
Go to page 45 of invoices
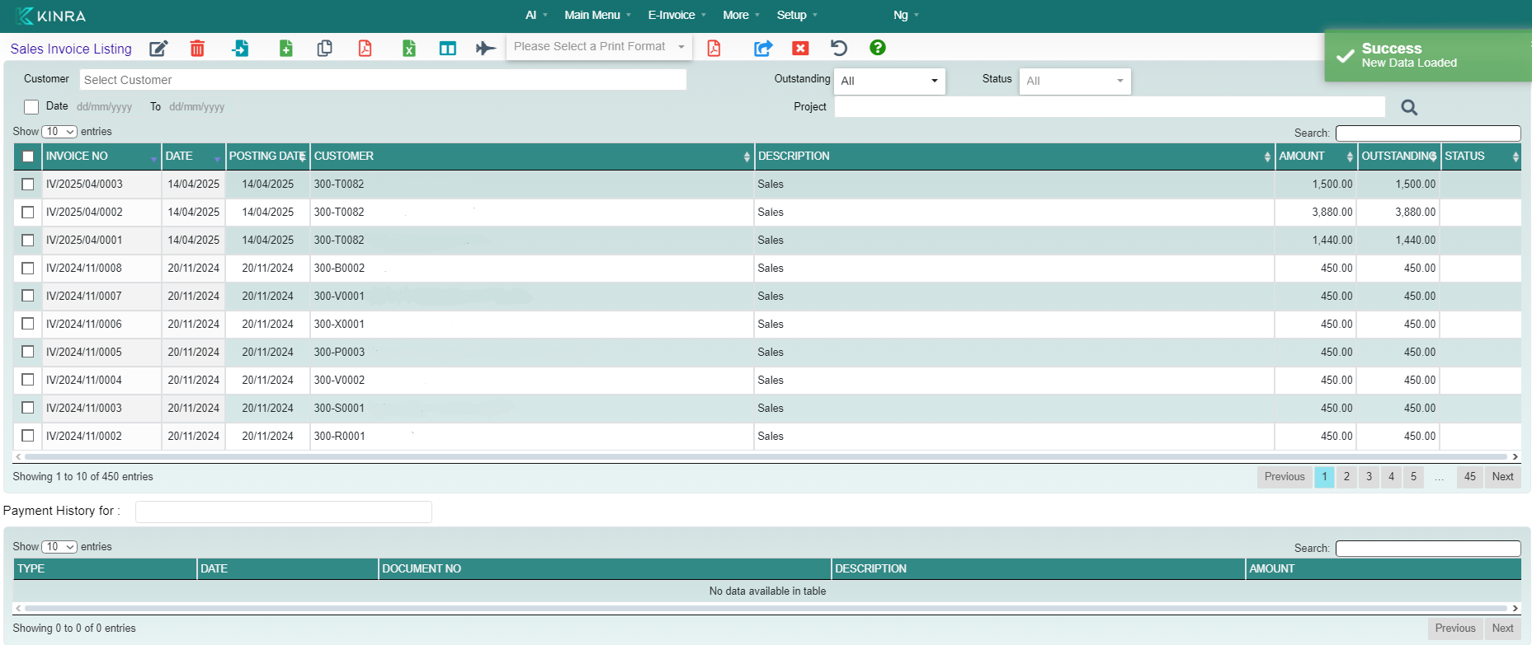[x=1469, y=477]
